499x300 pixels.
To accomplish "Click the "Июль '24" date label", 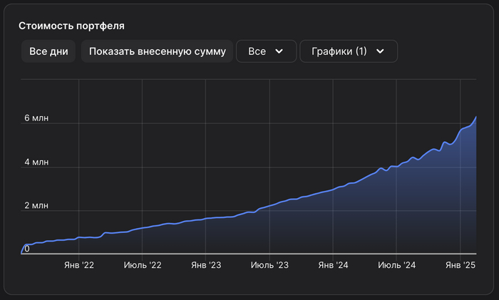I will (396, 266).
